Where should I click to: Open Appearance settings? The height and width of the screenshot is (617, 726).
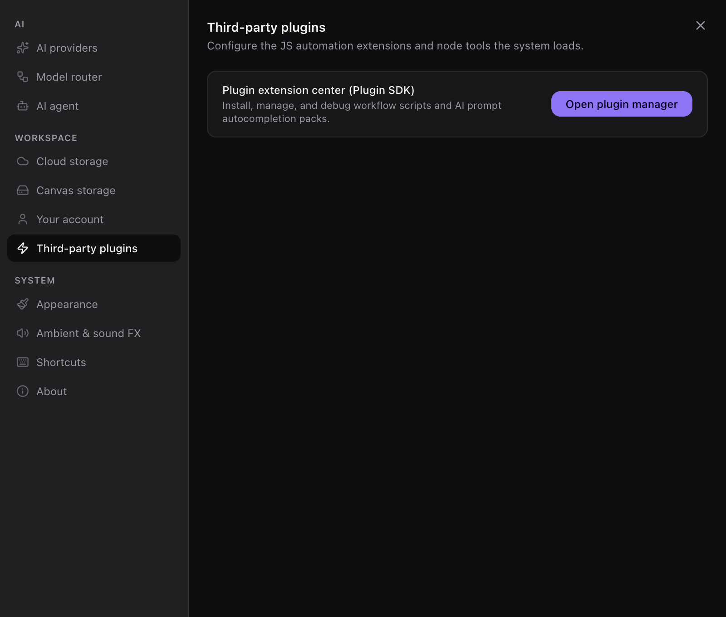tap(94, 304)
